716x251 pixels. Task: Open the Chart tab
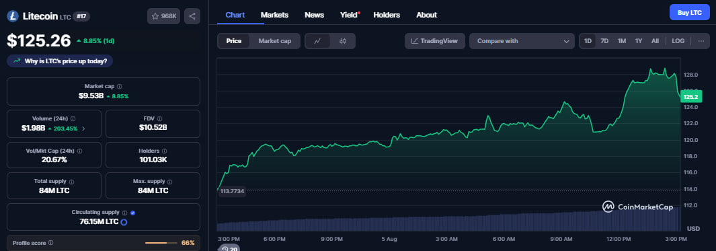[235, 15]
